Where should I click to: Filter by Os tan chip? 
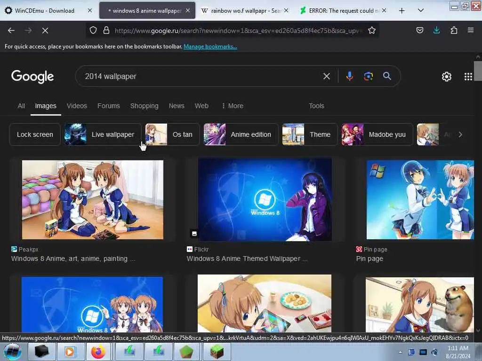pos(172,134)
